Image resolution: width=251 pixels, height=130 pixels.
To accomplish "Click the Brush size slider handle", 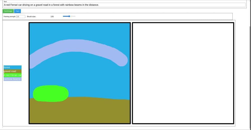I will click(69, 16).
